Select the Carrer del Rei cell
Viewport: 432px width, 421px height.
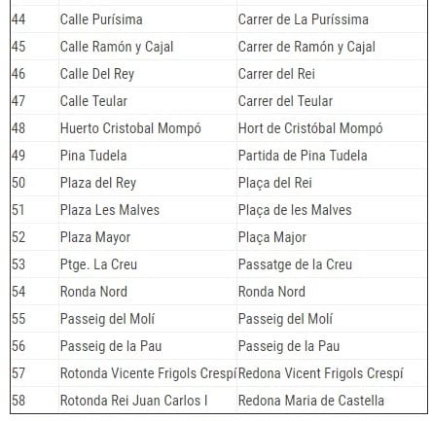click(x=332, y=74)
